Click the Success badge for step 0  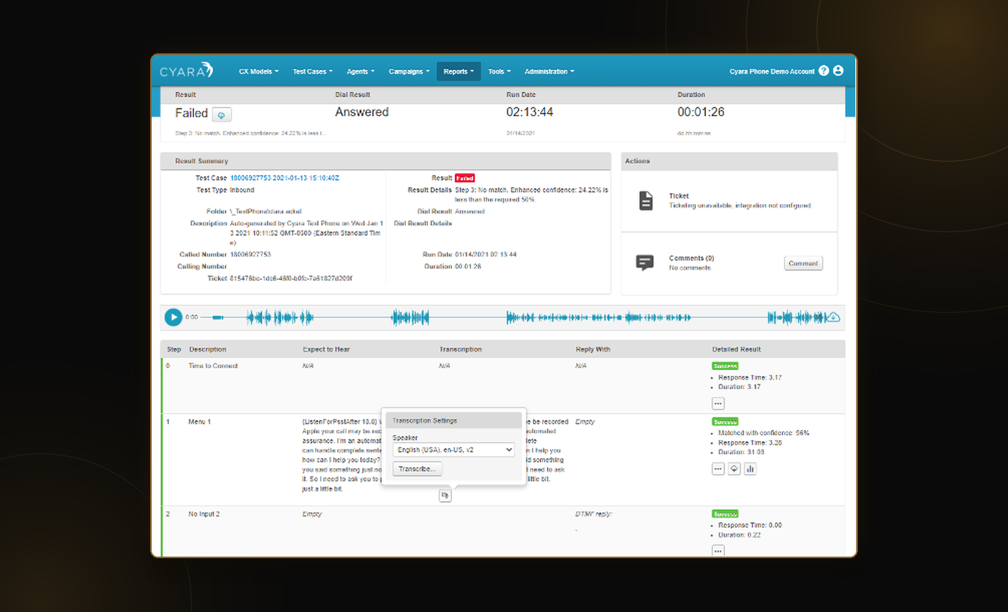coord(725,366)
